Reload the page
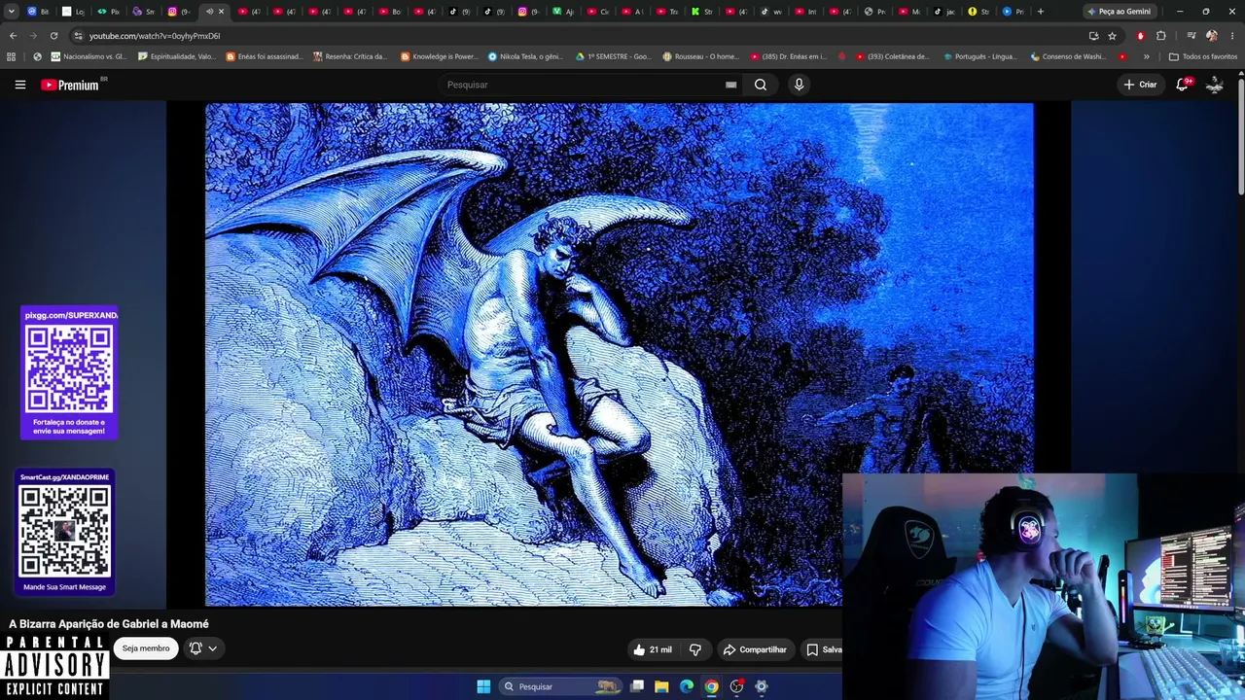Viewport: 1245px width, 700px height. pyautogui.click(x=53, y=36)
